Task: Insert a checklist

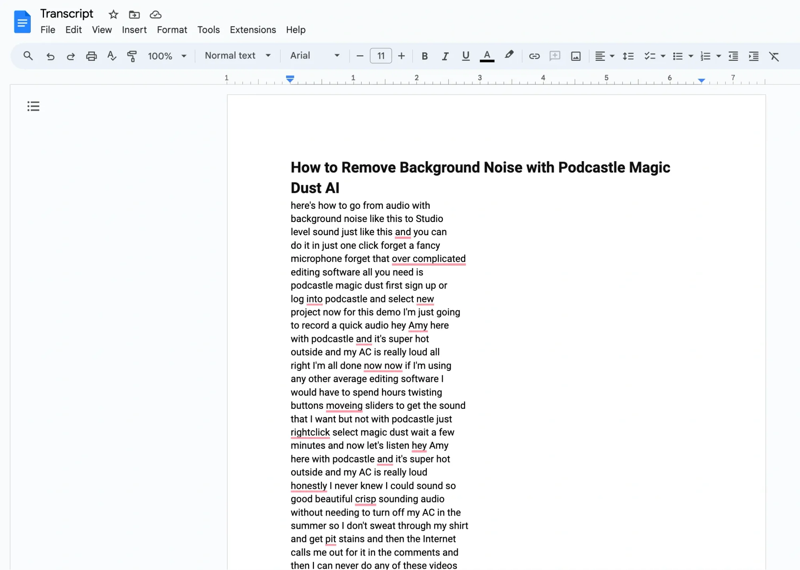Action: coord(650,56)
